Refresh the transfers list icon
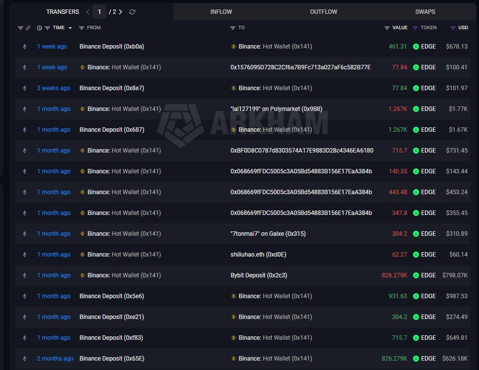The width and height of the screenshot is (479, 370). (x=132, y=12)
